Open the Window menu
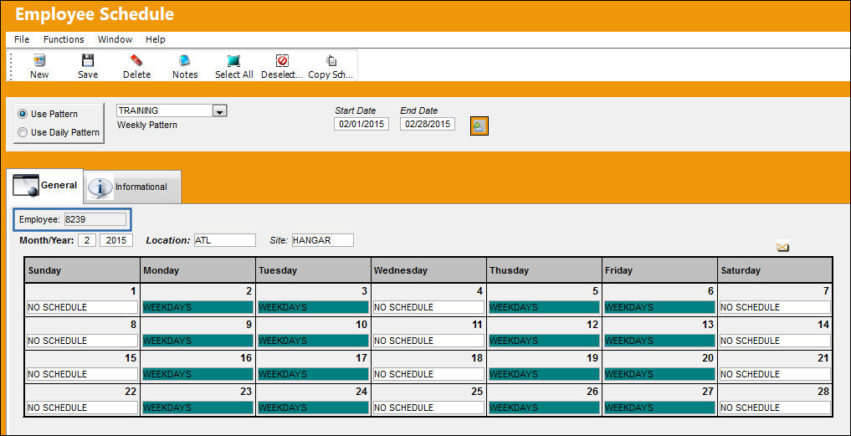The image size is (851, 436). [115, 39]
